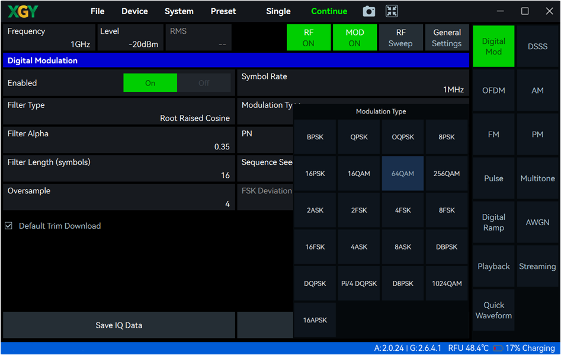Select 8PSK modulation type

click(x=447, y=137)
